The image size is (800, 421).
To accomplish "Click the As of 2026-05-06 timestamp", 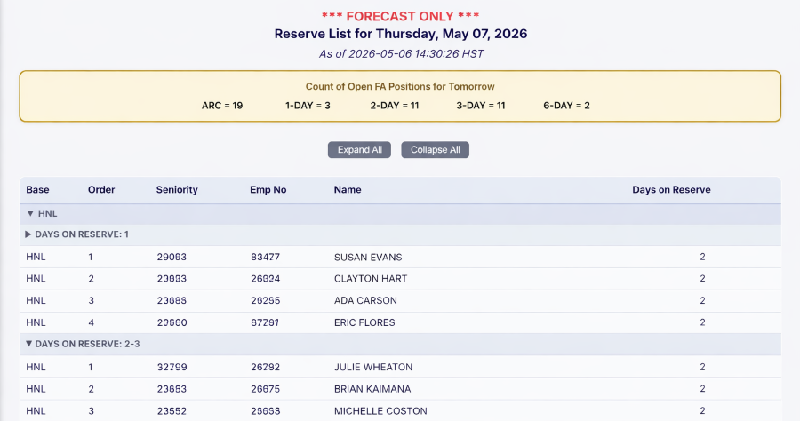I will click(x=401, y=54).
